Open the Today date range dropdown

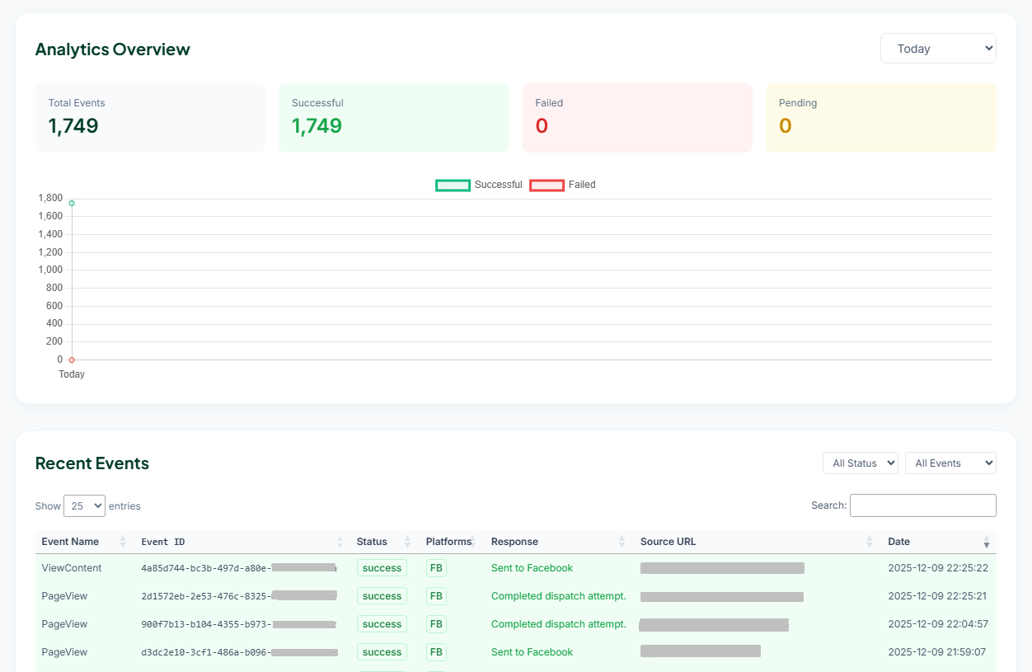click(x=938, y=48)
